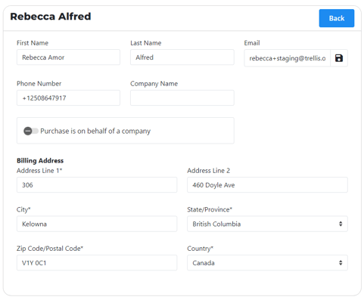Focus the Last Name field containing Alfred

point(182,57)
